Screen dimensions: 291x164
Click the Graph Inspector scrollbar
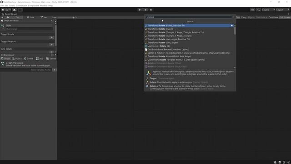(55, 36)
